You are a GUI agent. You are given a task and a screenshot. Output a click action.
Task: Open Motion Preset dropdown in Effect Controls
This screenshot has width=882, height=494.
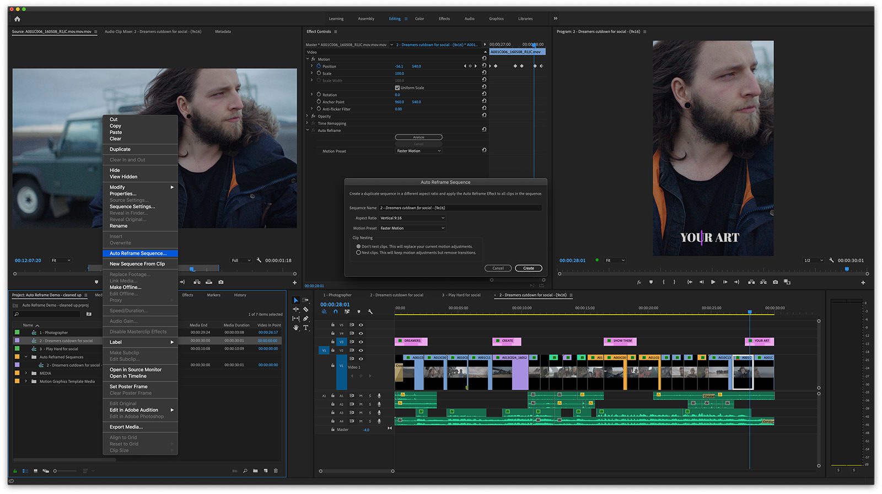click(419, 151)
